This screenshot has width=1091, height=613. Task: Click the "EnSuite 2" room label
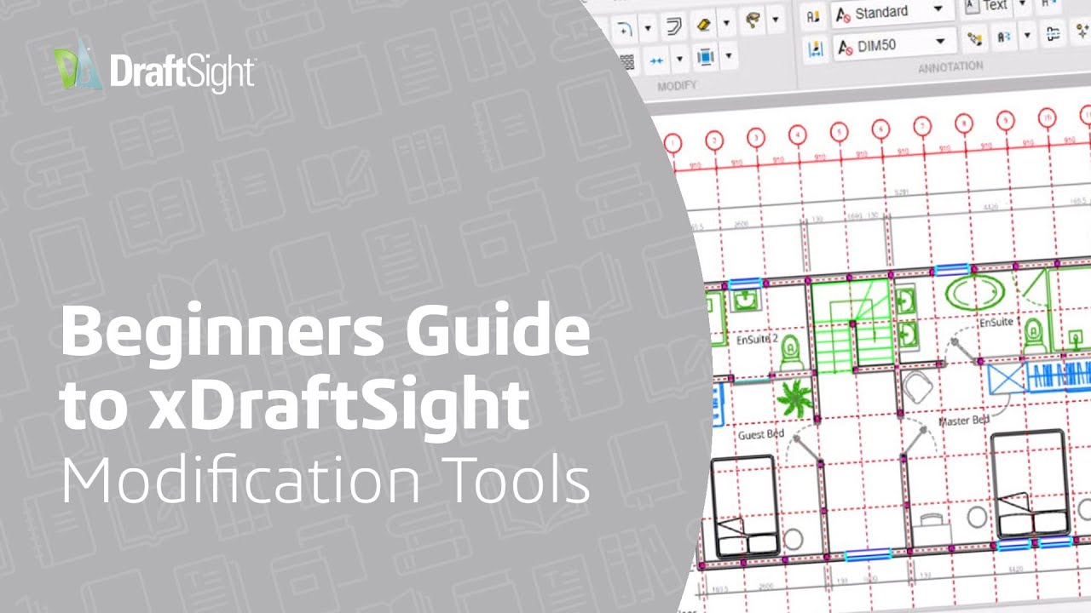pyautogui.click(x=757, y=338)
